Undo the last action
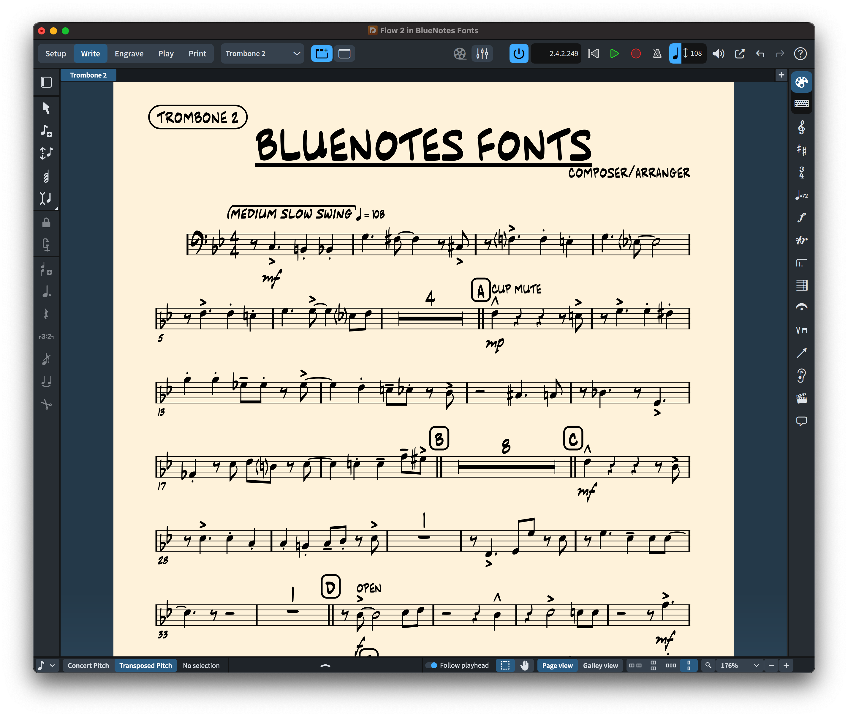This screenshot has height=717, width=848. 760,53
